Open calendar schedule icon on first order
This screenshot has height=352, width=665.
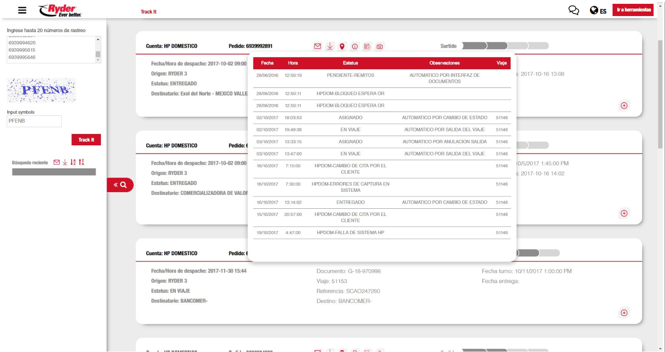pyautogui.click(x=367, y=46)
